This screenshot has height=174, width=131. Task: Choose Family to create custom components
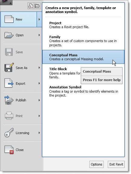point(83,41)
